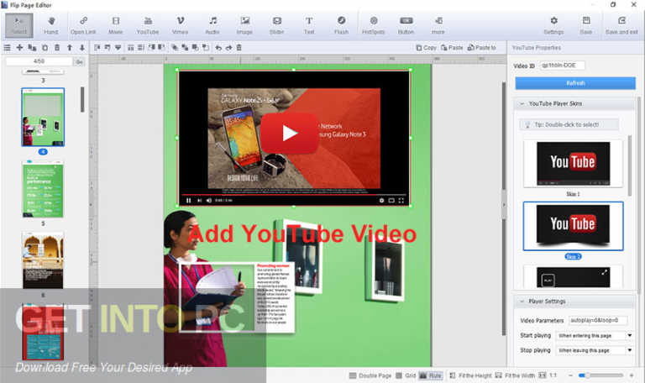Edit the Video ID field
645x383 pixels.
563,66
